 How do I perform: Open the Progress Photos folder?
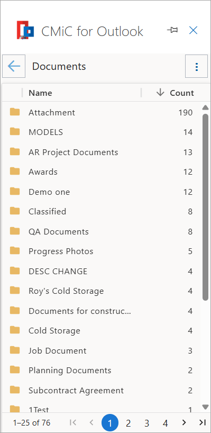tap(61, 251)
